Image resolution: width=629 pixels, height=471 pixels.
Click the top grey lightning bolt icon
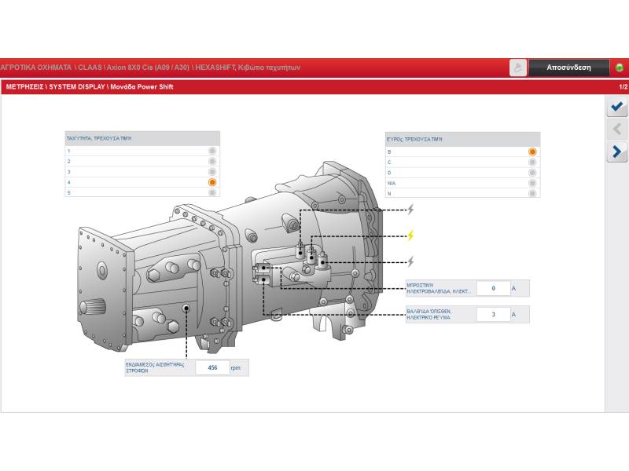pos(410,210)
